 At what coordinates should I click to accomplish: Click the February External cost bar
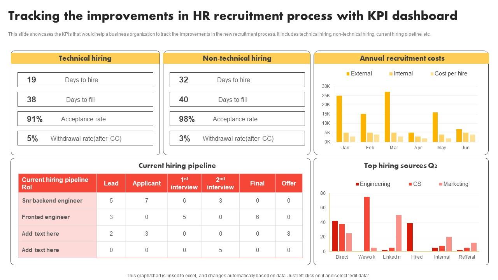tap(363, 128)
